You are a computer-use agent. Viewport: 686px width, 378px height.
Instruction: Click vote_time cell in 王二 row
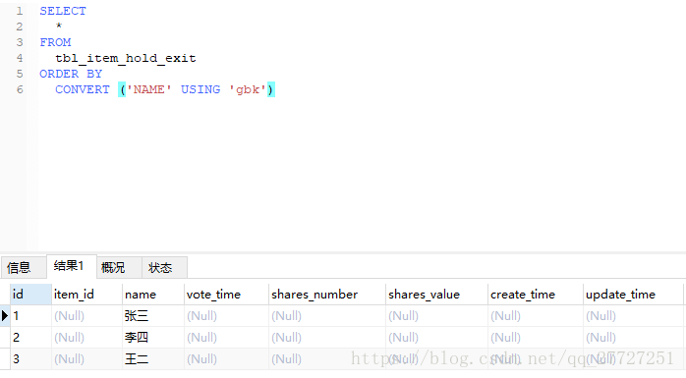[x=226, y=359]
